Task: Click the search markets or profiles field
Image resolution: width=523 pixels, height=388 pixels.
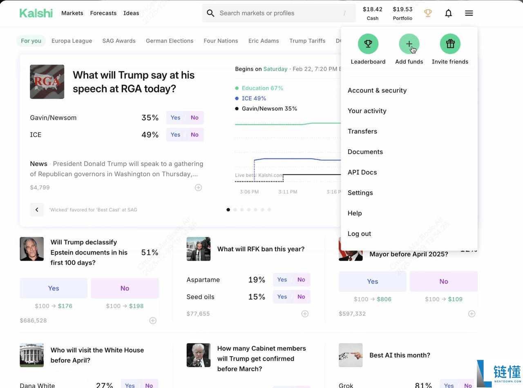Action: click(x=279, y=13)
